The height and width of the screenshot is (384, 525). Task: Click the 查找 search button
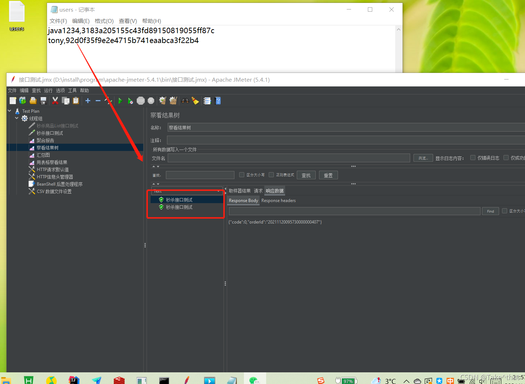(x=306, y=175)
